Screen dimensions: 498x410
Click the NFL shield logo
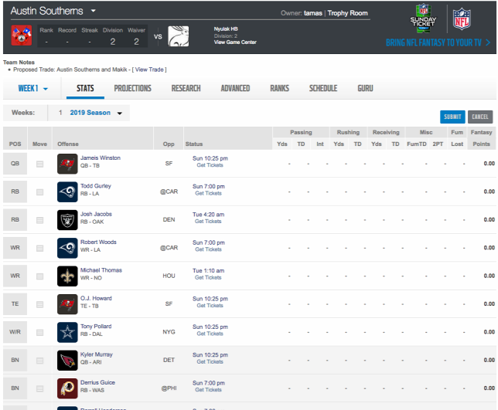point(462,19)
